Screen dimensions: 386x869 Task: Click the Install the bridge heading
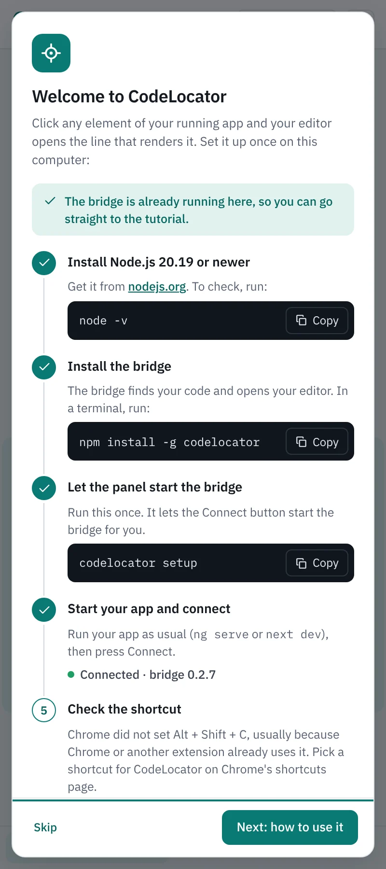click(119, 366)
